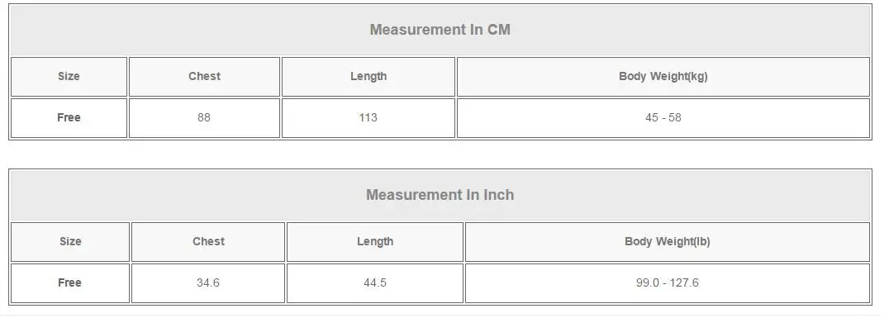Select the Chest column header in CM table
The height and width of the screenshot is (318, 889).
[204, 77]
